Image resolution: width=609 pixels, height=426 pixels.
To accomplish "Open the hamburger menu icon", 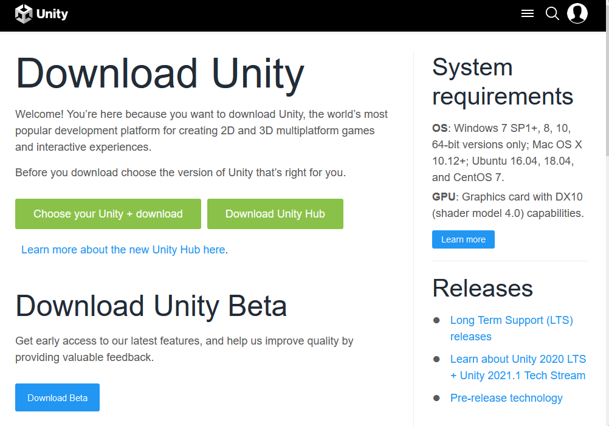I will (527, 13).
